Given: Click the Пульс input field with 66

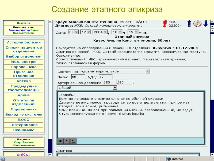Looking at the screenshot, I should pyautogui.click(x=78, y=77).
